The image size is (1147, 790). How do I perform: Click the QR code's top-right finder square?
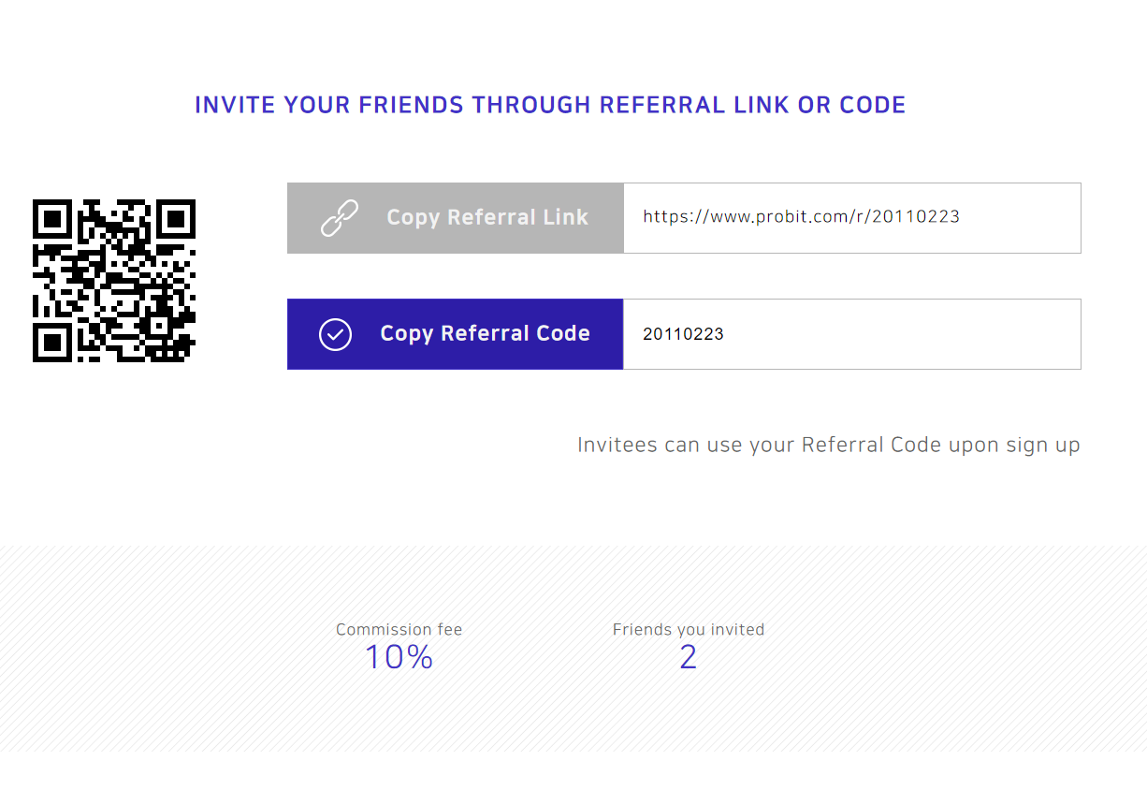coord(176,219)
